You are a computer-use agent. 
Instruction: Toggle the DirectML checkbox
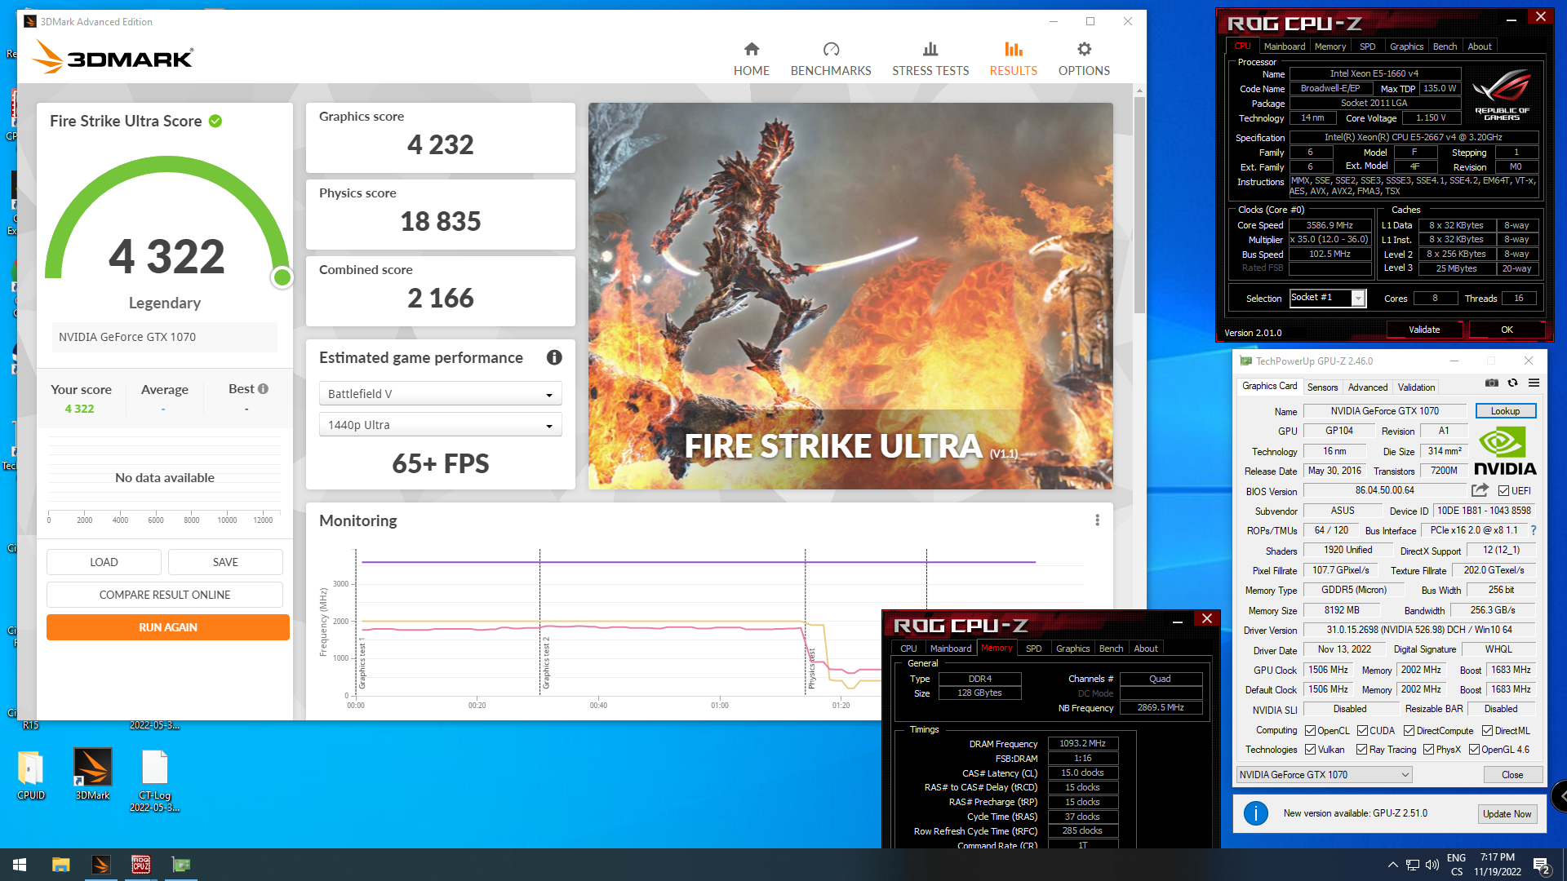click(1487, 731)
